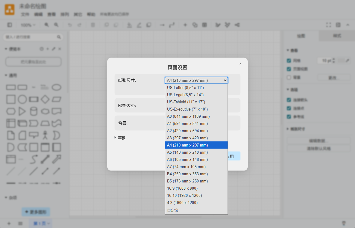This screenshot has height=228, width=355.
Task: Click the undo arrow icon
Action: point(70,25)
